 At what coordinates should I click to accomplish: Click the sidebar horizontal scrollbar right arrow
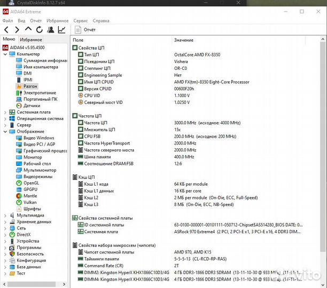coord(64,284)
